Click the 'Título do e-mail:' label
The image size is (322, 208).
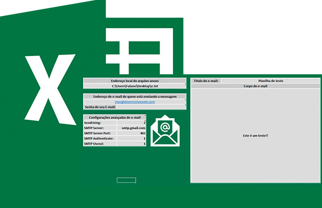[206, 81]
